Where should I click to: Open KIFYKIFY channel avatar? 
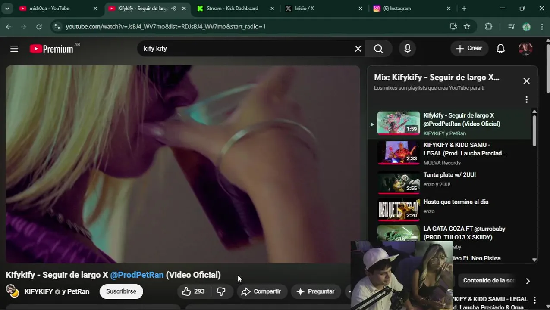(12, 291)
